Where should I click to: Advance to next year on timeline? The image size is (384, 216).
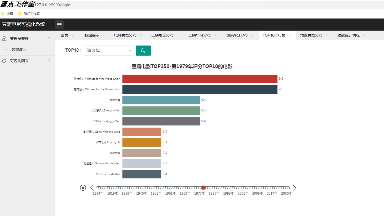click(x=294, y=188)
